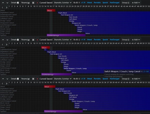Screen dimensions: 150x114
Task: Open the Add dropdown in 1h R1 3 toolbar
Action: coord(136,79)
